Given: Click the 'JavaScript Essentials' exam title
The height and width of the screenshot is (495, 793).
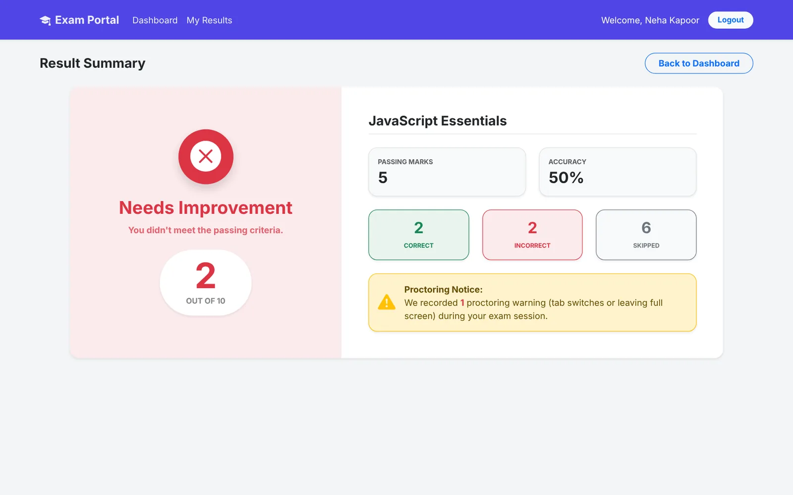Looking at the screenshot, I should point(438,121).
